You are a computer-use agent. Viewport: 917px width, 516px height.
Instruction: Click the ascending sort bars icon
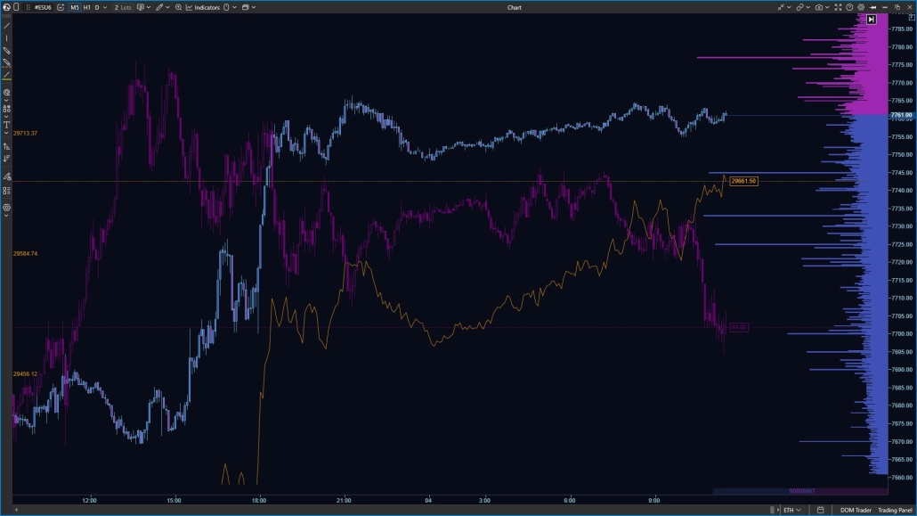click(6, 146)
